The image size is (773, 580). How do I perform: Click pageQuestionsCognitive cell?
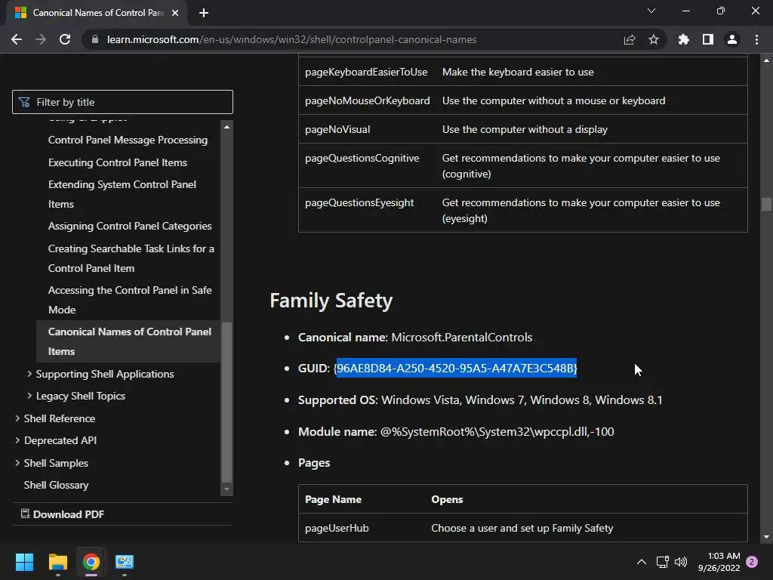(x=362, y=159)
